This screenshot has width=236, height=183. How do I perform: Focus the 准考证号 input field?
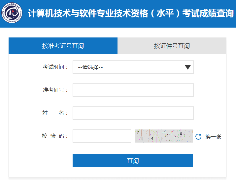133,90
